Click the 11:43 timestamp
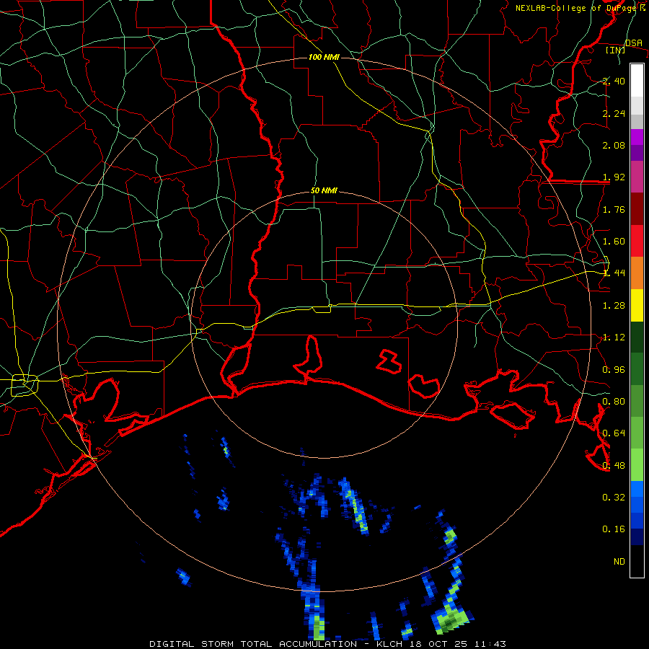649x649 pixels. 491,644
